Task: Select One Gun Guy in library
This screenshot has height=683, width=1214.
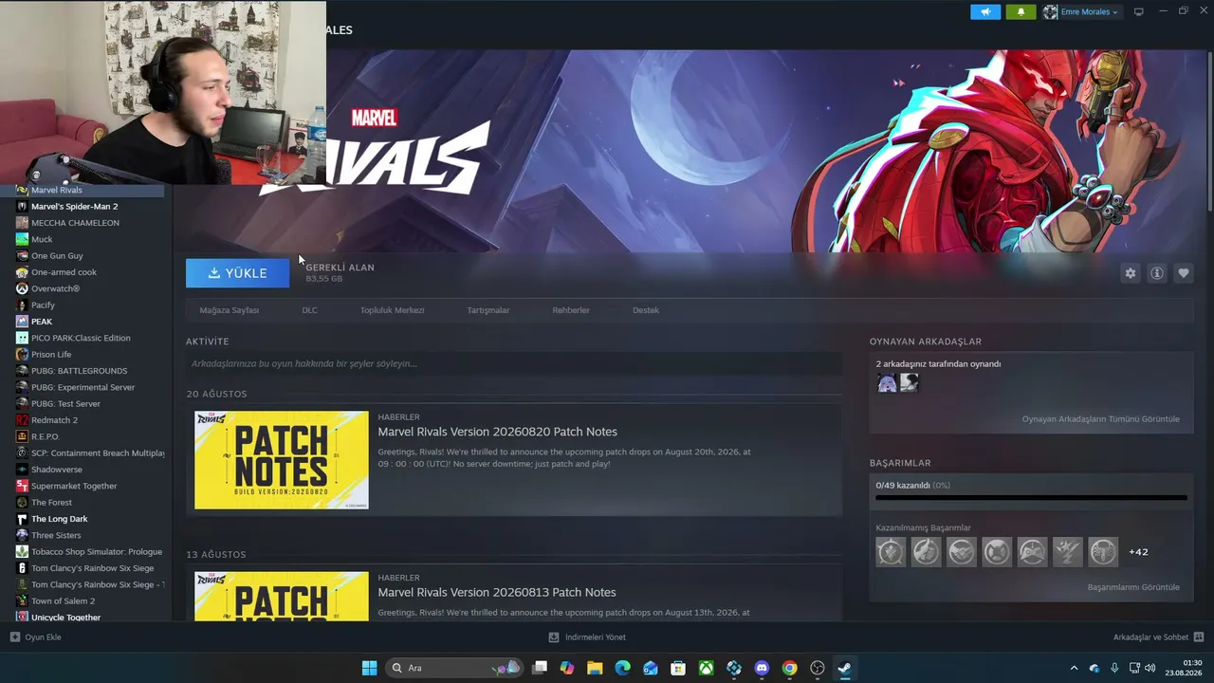Action: click(57, 256)
